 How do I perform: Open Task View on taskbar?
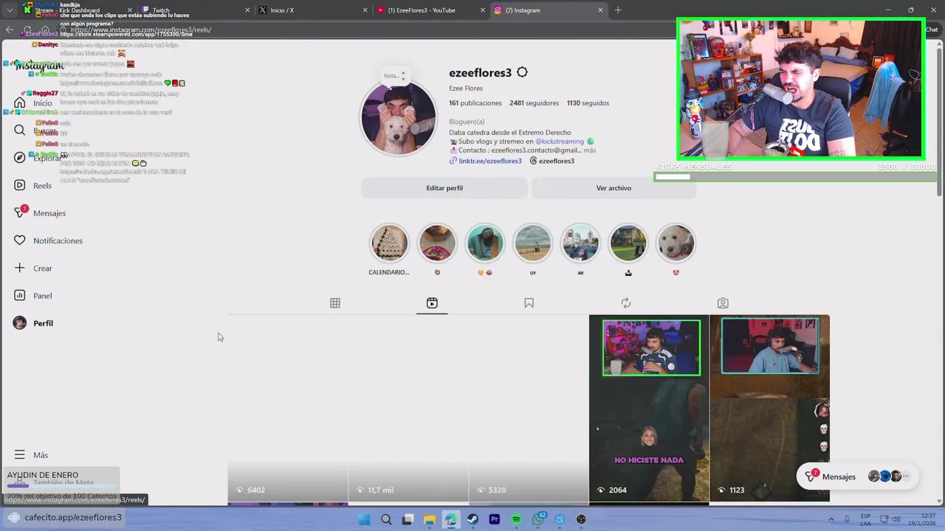coord(408,519)
